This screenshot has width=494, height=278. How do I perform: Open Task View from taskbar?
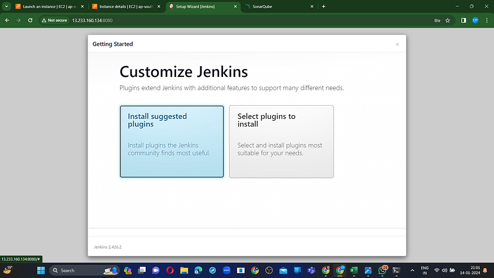tap(142, 271)
